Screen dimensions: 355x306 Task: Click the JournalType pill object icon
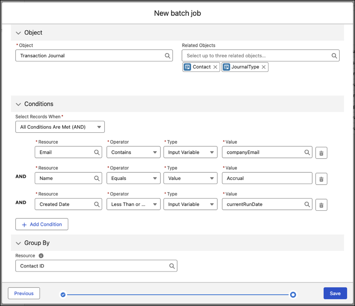(227, 67)
